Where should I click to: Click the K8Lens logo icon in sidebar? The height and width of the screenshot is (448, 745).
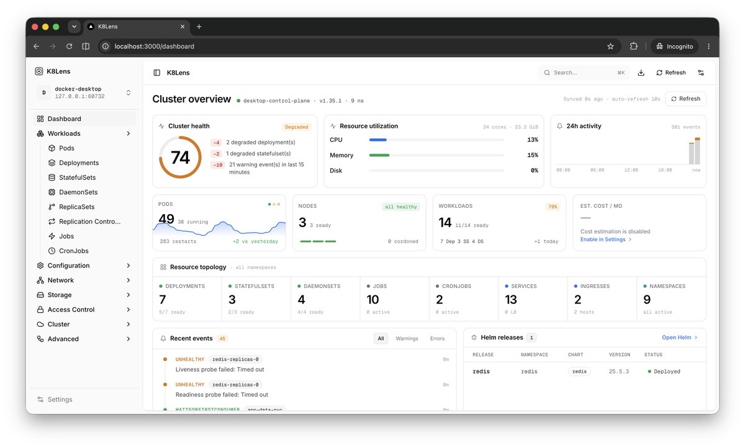(39, 71)
